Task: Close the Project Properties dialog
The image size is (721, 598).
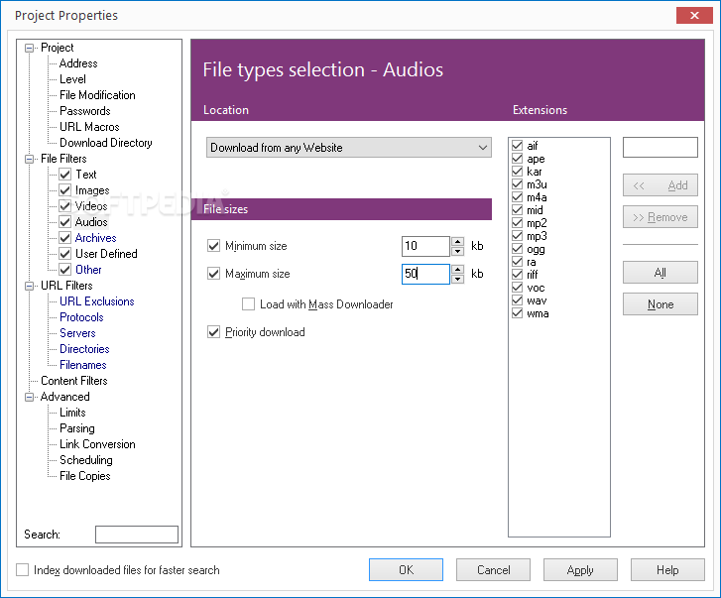Action: click(690, 15)
